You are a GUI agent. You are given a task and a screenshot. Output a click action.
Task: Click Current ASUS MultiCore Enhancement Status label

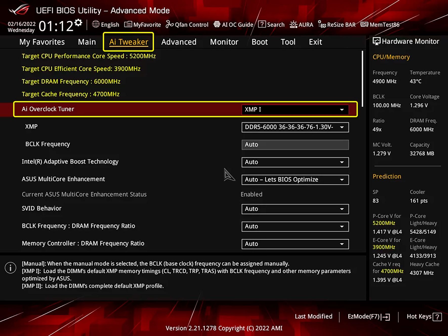tap(84, 194)
